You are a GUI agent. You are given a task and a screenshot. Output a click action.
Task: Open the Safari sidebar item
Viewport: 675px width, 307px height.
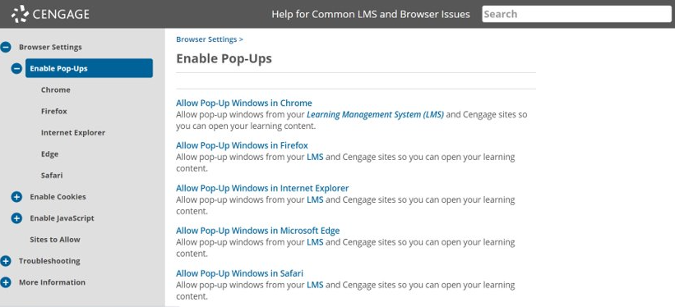pos(52,176)
